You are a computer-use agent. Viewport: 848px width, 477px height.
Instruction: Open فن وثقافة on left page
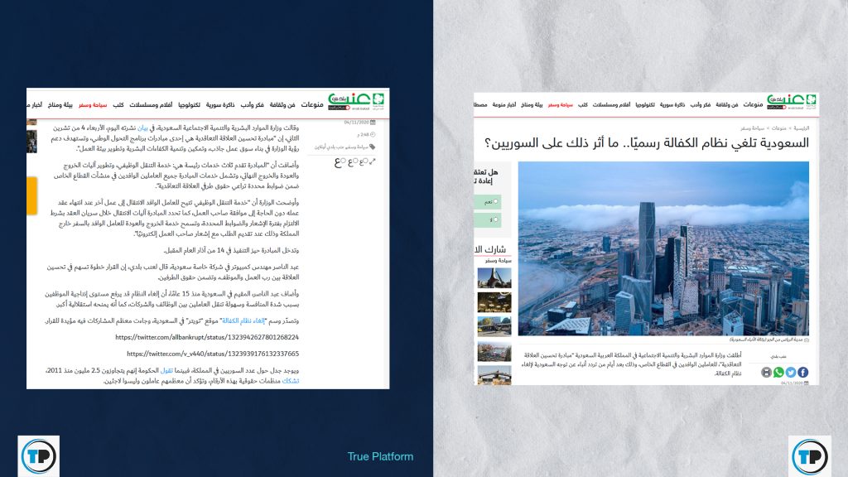click(x=282, y=104)
